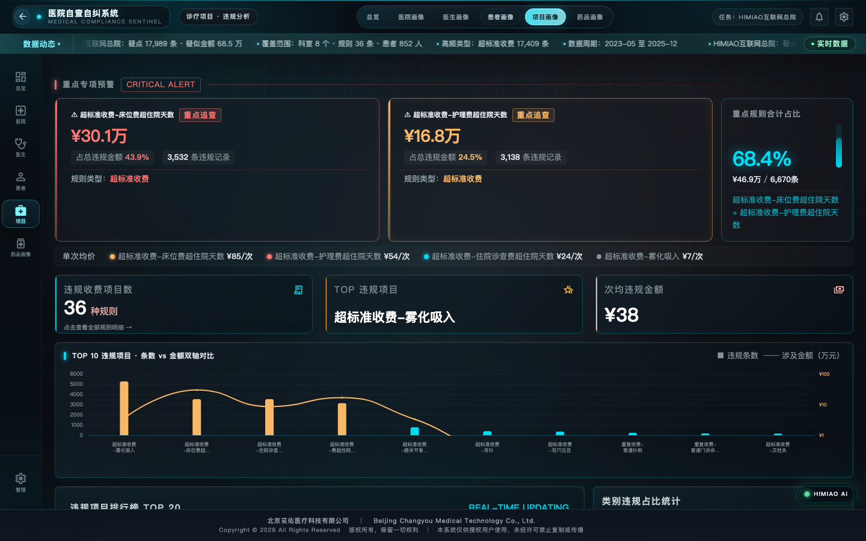Click 重点追查 tag on 护理费 card
This screenshot has width=866, height=541.
click(533, 115)
